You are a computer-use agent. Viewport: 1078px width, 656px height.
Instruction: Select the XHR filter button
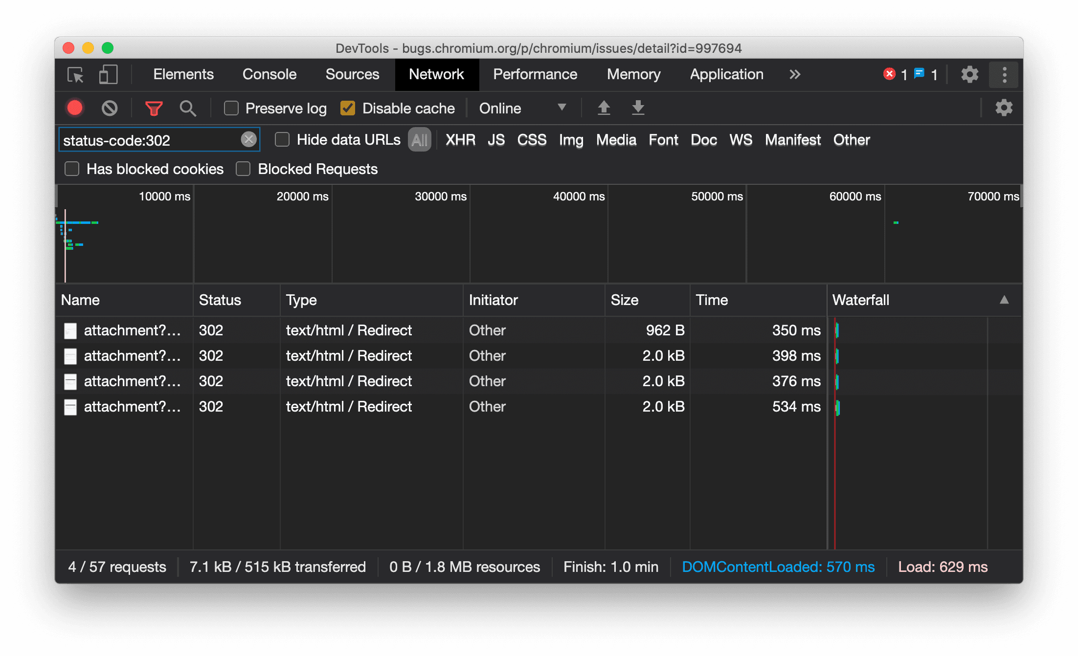coord(460,140)
